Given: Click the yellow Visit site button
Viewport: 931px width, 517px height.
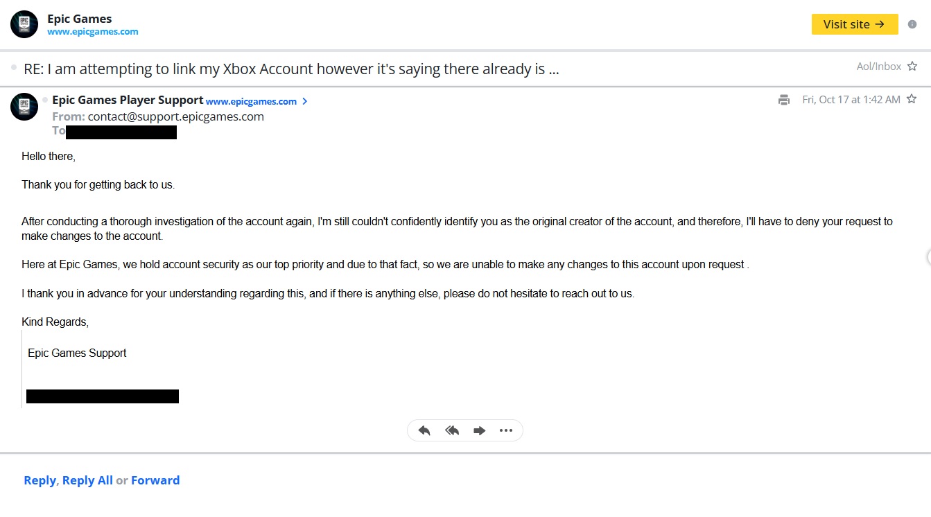Looking at the screenshot, I should 855,24.
